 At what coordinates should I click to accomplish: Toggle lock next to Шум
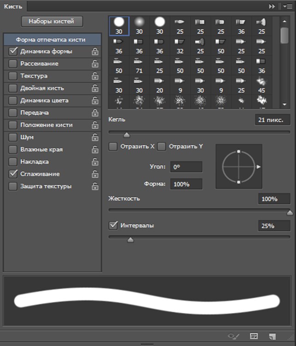95,137
